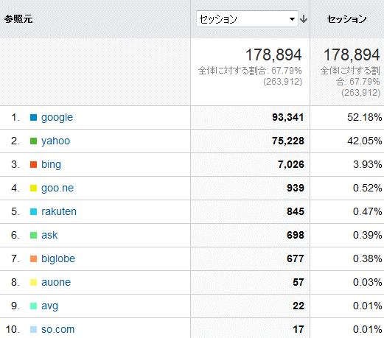Image resolution: width=384 pixels, height=338 pixels.
Task: Click the 0.39% share for ask
Action: tap(368, 235)
